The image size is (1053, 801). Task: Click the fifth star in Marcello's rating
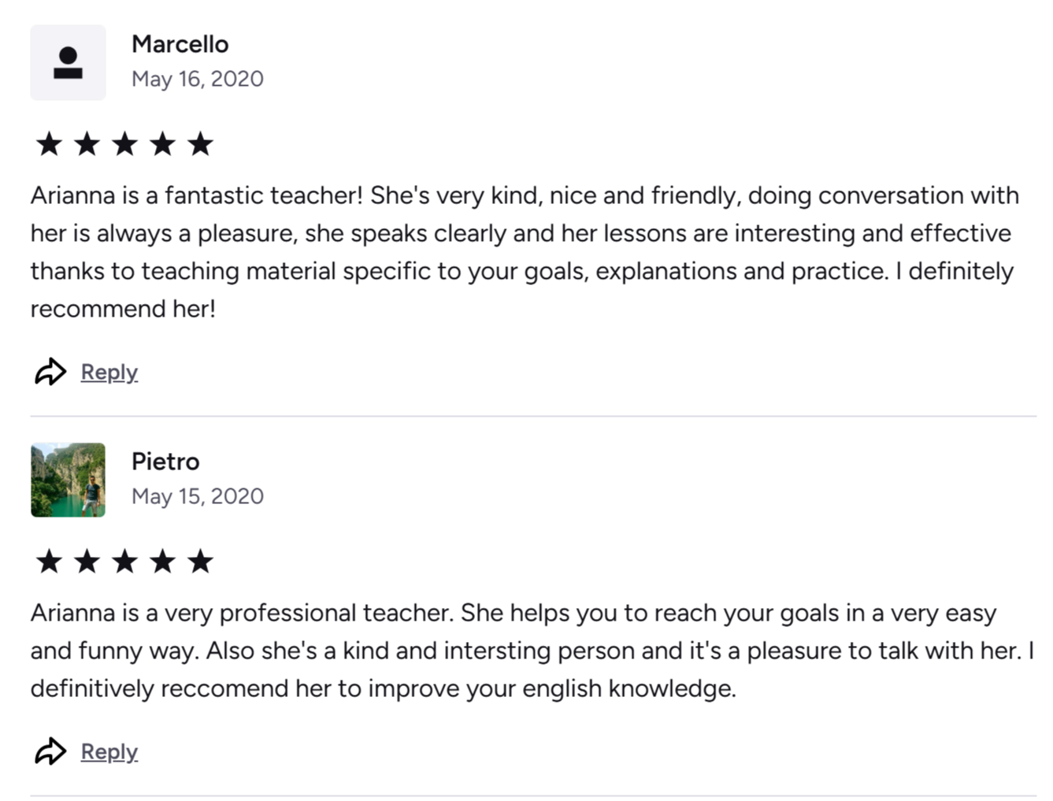click(200, 144)
